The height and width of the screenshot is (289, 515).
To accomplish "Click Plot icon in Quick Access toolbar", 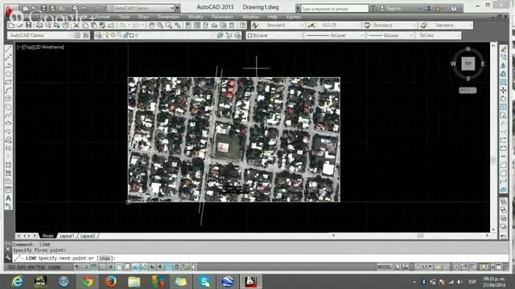I will tap(75, 8).
